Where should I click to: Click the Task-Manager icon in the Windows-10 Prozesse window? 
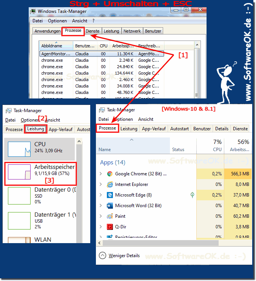102,110
